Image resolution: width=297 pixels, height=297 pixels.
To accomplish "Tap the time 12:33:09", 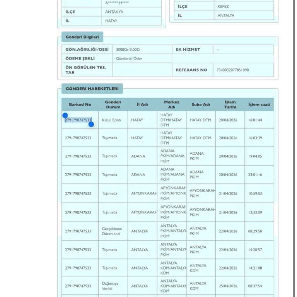I will pyautogui.click(x=255, y=212).
